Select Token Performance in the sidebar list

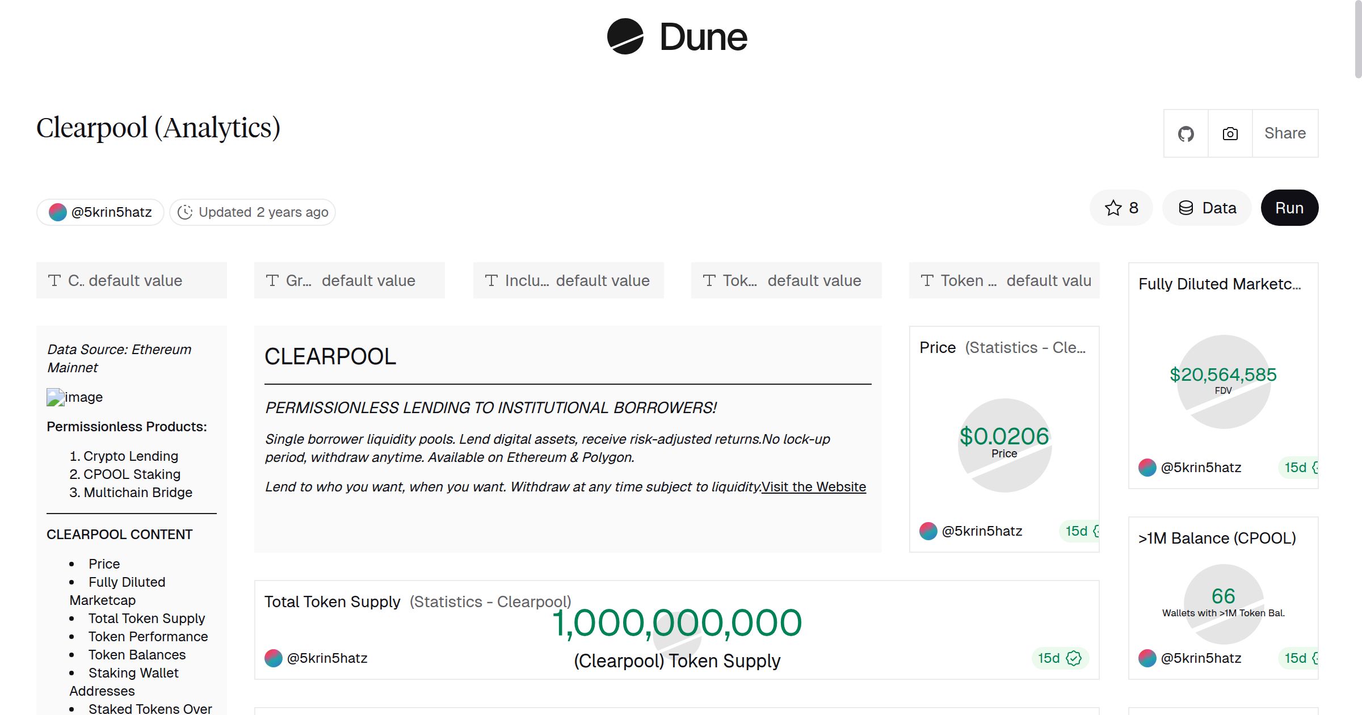[148, 636]
